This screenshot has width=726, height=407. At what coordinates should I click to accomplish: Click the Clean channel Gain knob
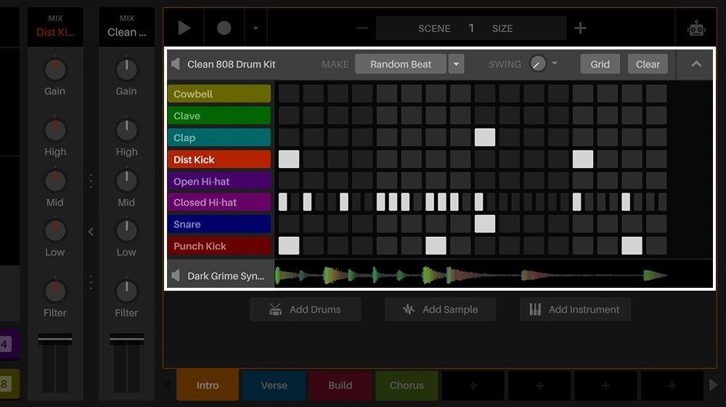pos(126,70)
